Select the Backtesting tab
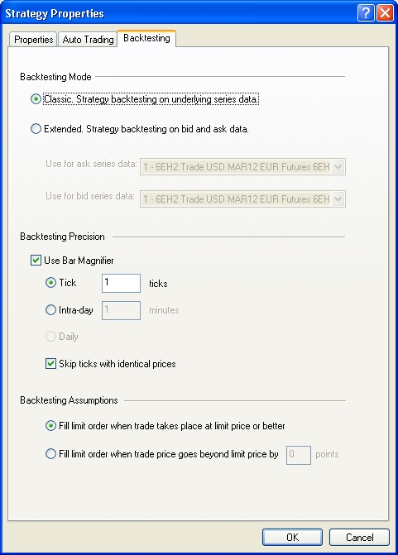This screenshot has width=398, height=555. coord(146,38)
